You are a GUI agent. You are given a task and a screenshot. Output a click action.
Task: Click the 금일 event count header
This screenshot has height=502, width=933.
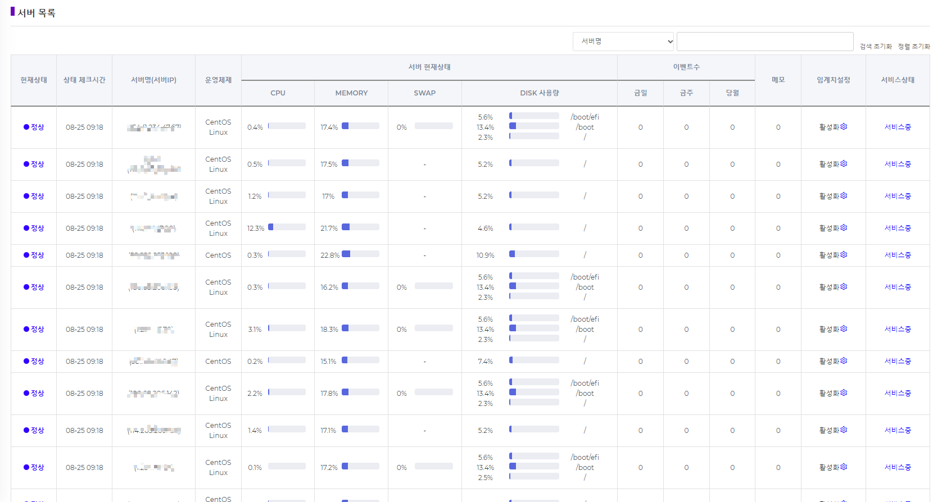click(640, 93)
